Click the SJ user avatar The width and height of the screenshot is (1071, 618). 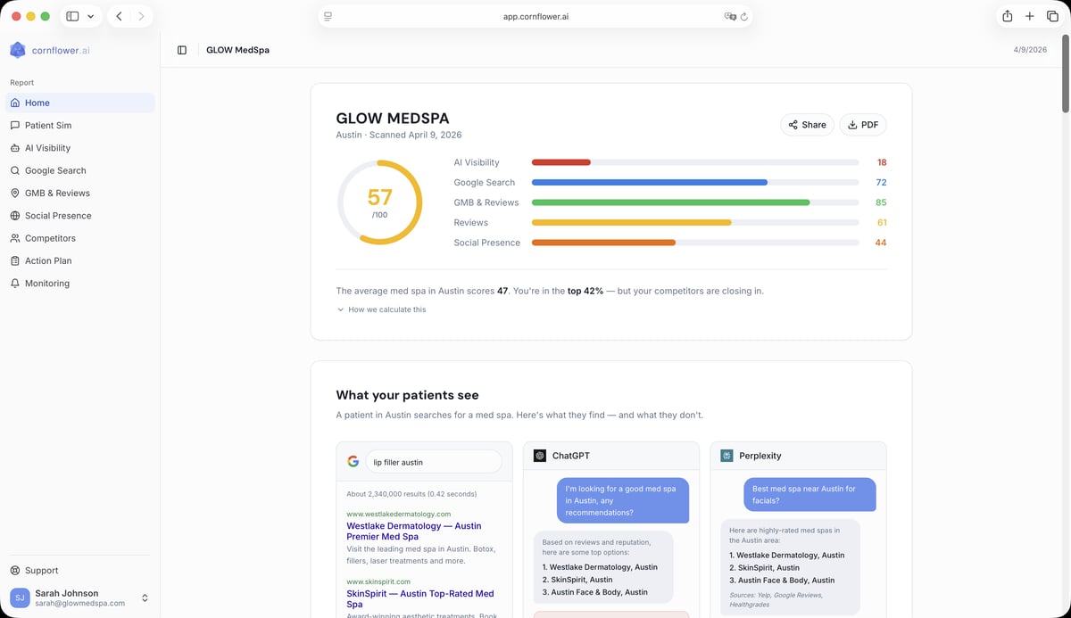point(20,597)
